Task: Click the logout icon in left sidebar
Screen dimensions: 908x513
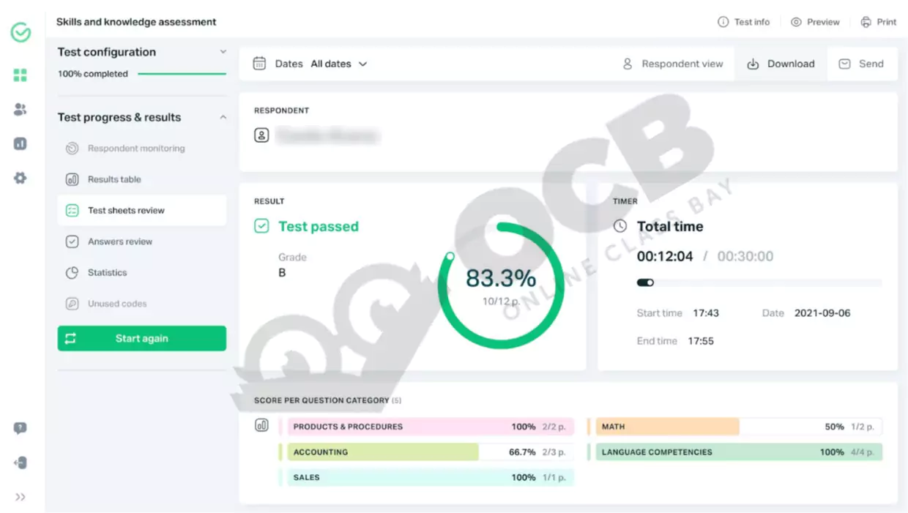Action: [21, 463]
